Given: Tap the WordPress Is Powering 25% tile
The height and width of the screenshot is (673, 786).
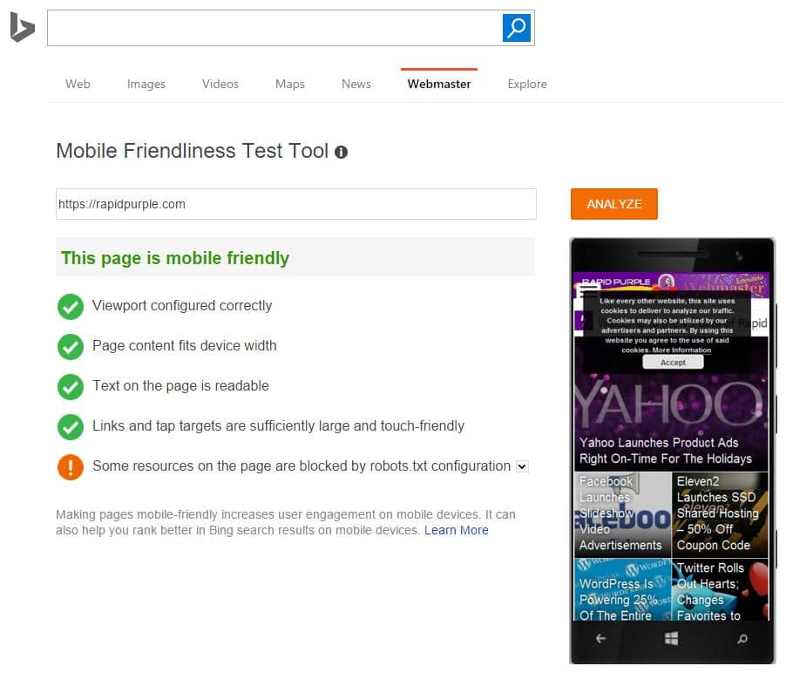Looking at the screenshot, I should [622, 590].
